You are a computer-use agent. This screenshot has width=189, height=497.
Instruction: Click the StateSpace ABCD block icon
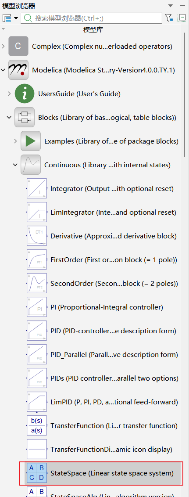[x=37, y=473]
